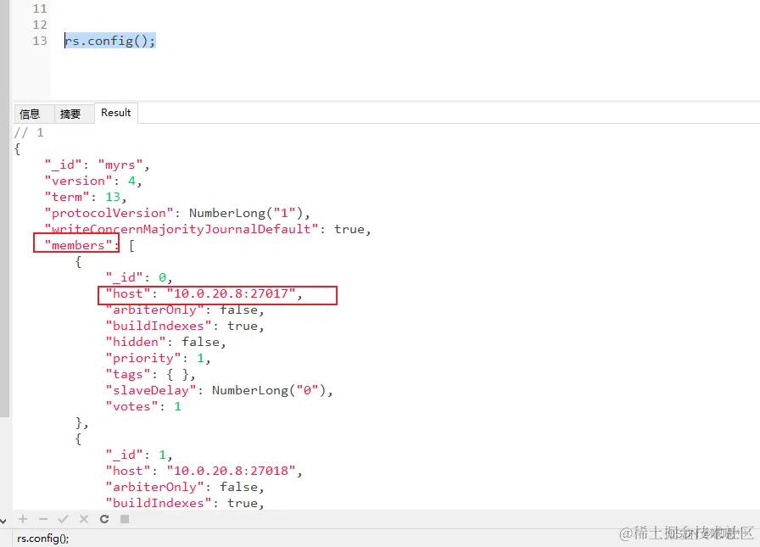
Task: Click the "term": 13 line
Action: [86, 197]
